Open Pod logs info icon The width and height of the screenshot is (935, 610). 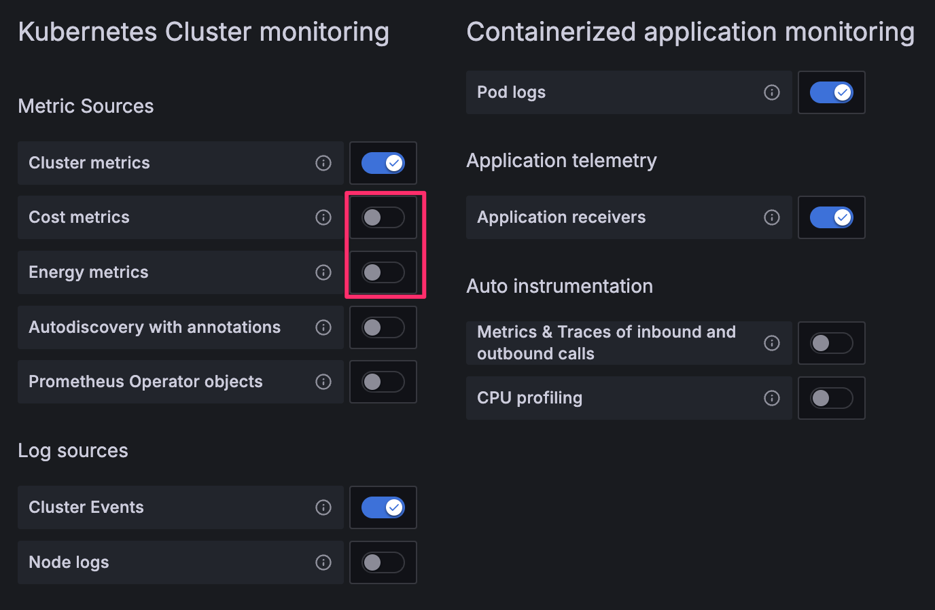point(772,92)
